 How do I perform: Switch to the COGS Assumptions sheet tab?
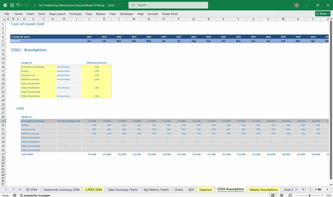(x=230, y=189)
